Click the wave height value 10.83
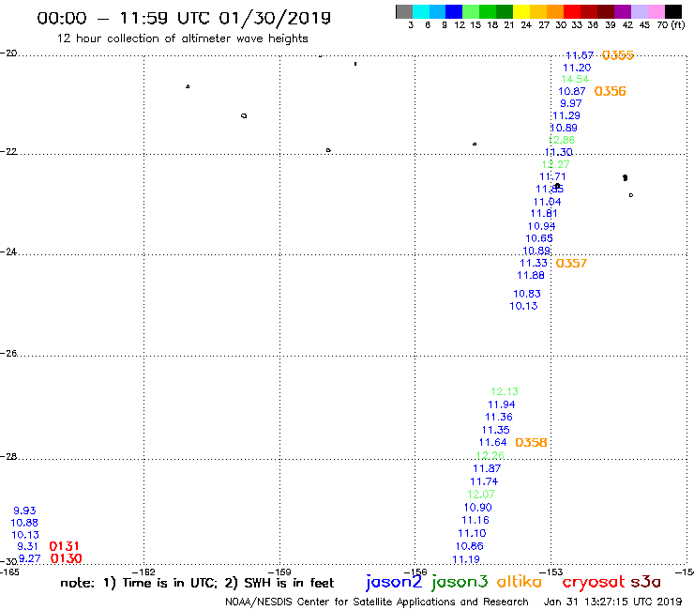 point(527,294)
